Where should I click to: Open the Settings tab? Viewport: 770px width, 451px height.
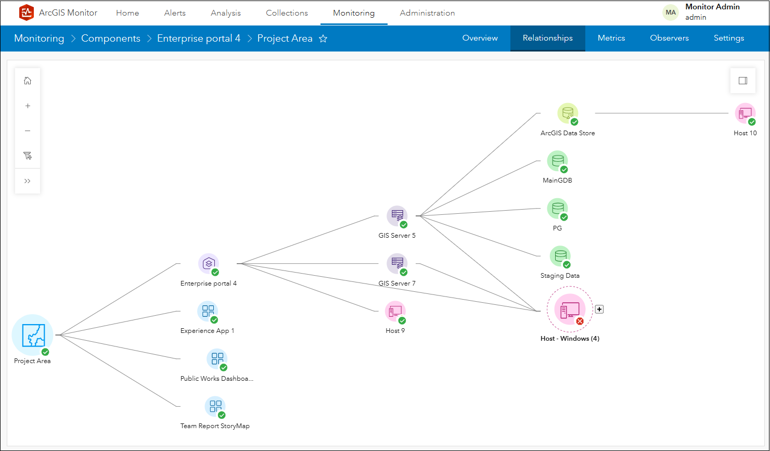pos(729,38)
